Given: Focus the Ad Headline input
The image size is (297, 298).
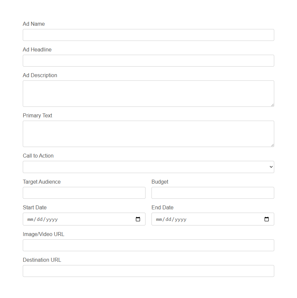Looking at the screenshot, I should 148,60.
